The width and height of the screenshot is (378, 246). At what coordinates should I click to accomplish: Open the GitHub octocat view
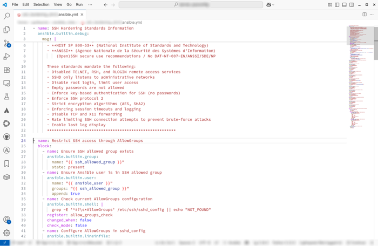pyautogui.click(x=6, y=137)
